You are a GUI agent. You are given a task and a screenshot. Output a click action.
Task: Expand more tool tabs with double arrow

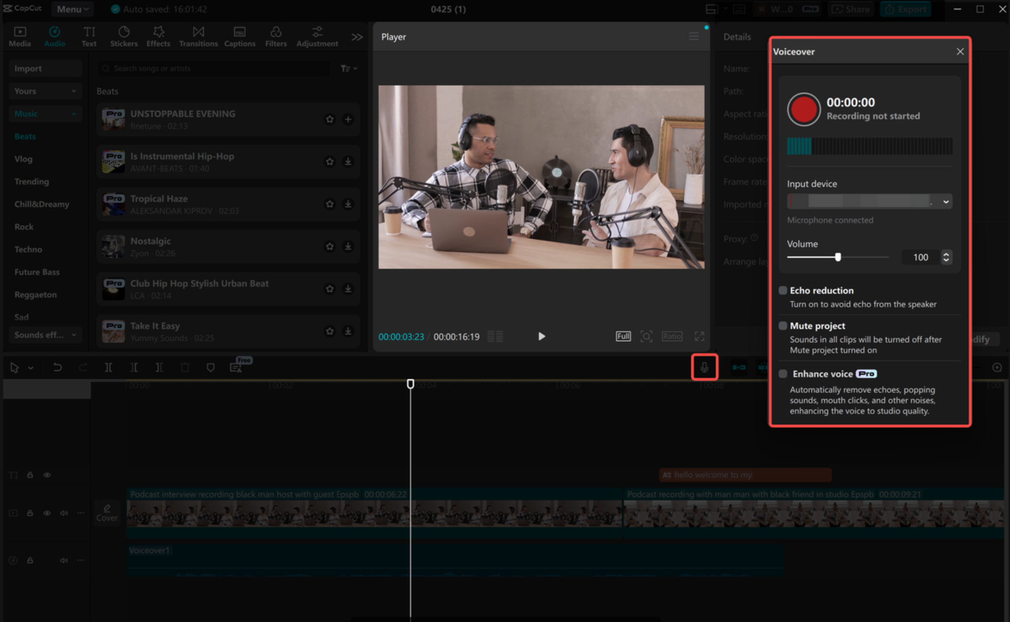tap(357, 37)
